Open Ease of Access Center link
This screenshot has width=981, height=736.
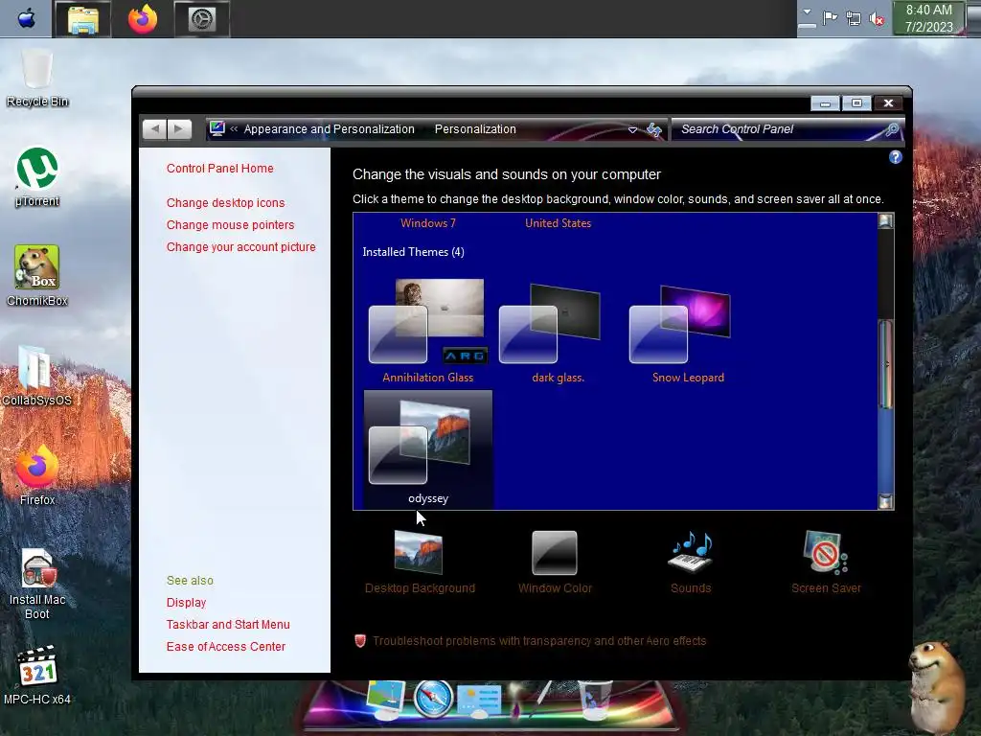coord(225,647)
